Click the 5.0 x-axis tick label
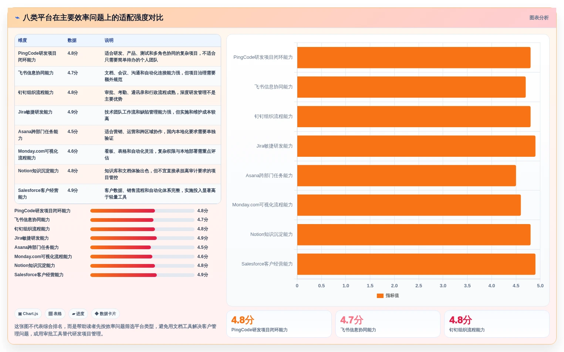Image resolution: width=564 pixels, height=352 pixels. [x=540, y=286]
